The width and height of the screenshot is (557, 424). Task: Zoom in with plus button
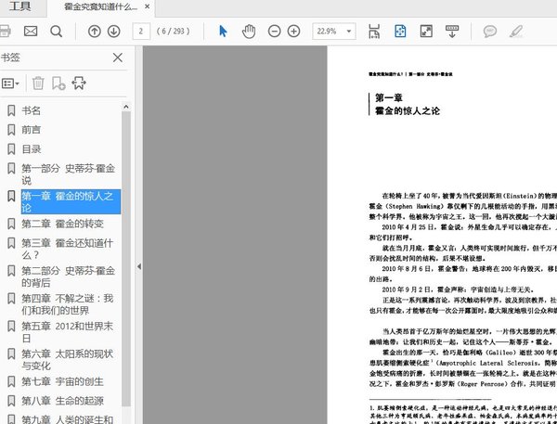293,32
